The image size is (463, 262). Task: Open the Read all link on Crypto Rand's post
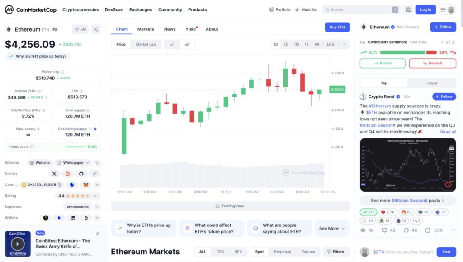tap(447, 132)
